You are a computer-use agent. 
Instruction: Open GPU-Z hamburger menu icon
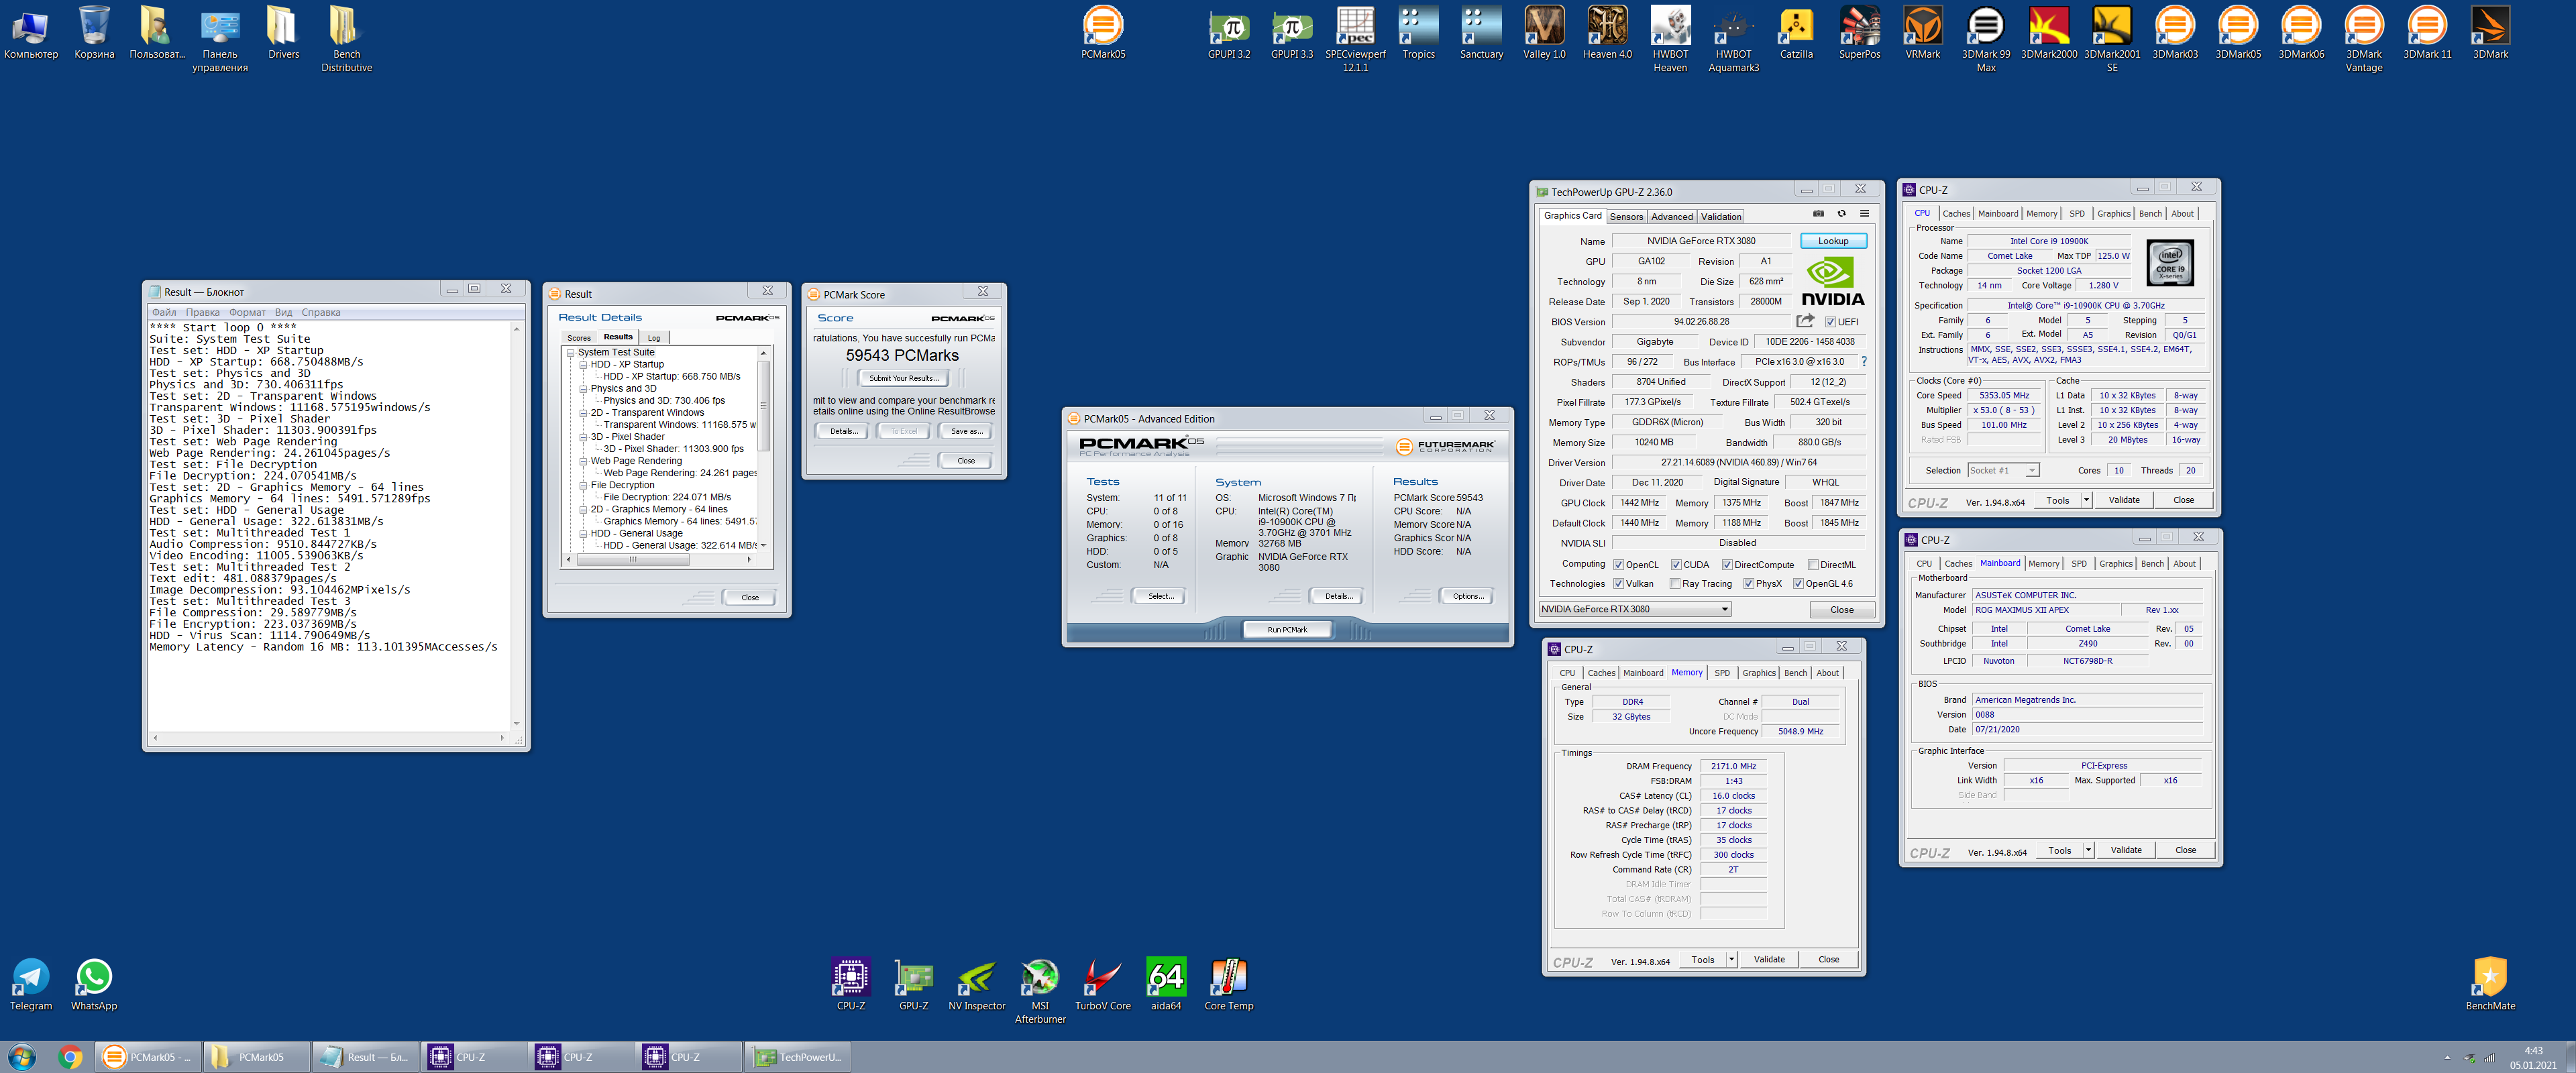point(1864,214)
